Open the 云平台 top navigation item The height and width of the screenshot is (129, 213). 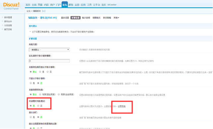point(97,5)
